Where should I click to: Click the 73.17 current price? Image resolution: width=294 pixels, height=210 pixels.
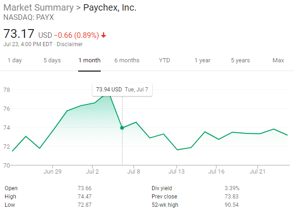coord(18,34)
